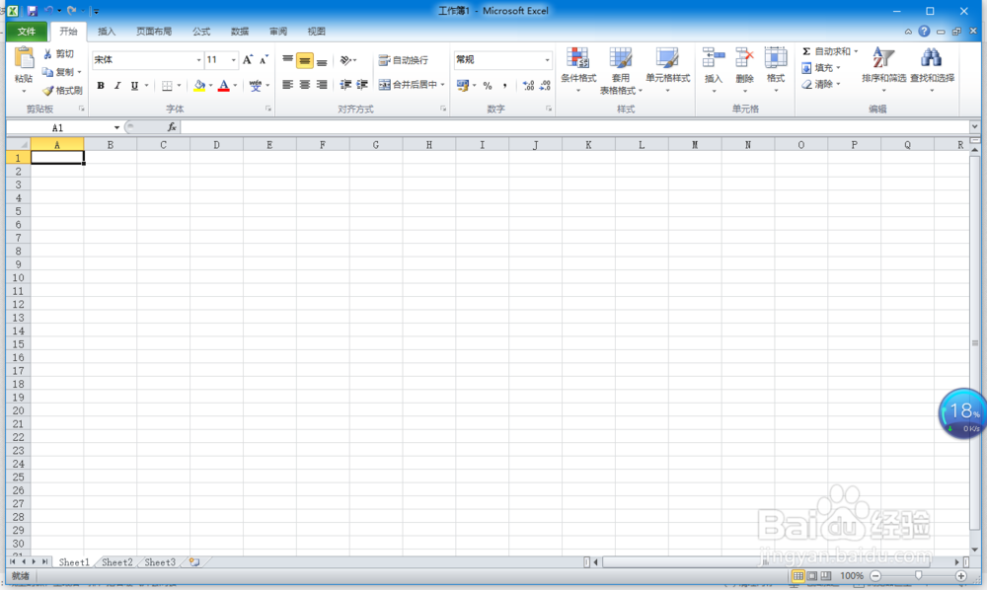The width and height of the screenshot is (987, 590).
Task: Decrease indent of the cell
Action: click(345, 85)
